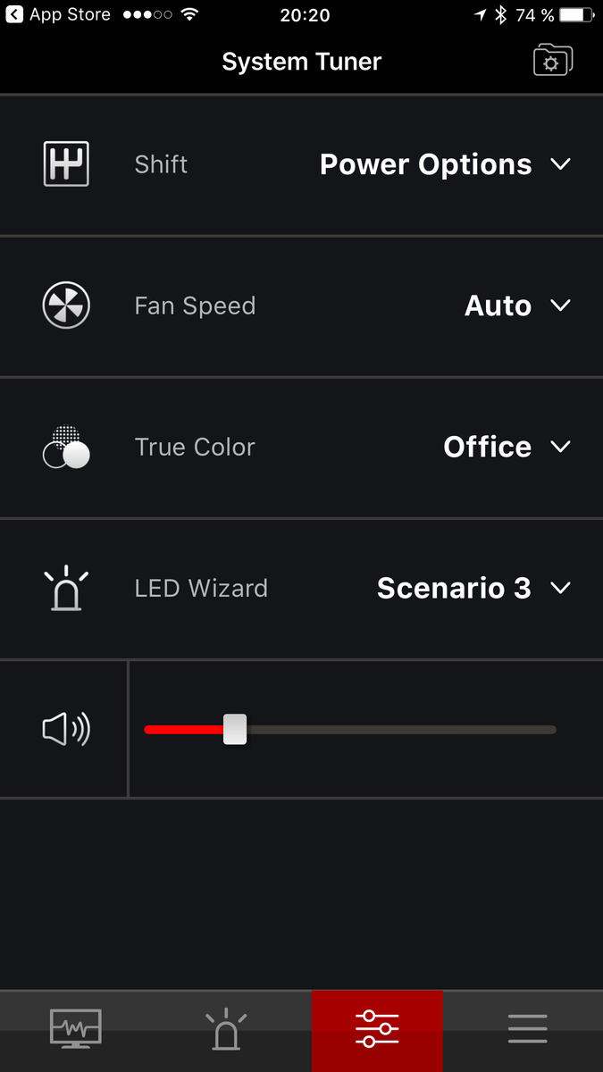Tap the Office color mode text
The height and width of the screenshot is (1072, 603).
point(487,447)
